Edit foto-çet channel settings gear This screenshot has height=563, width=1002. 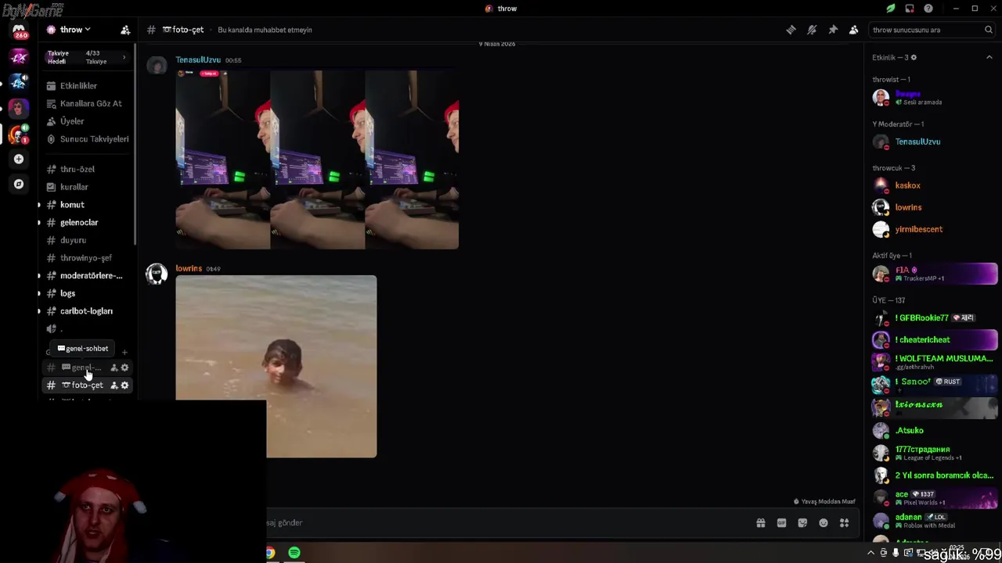[124, 385]
